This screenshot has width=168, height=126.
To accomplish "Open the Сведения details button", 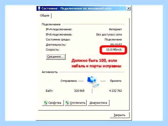I will [x=56, y=57].
